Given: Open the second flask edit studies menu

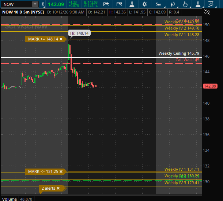Looking at the screenshot, I should [199, 4].
